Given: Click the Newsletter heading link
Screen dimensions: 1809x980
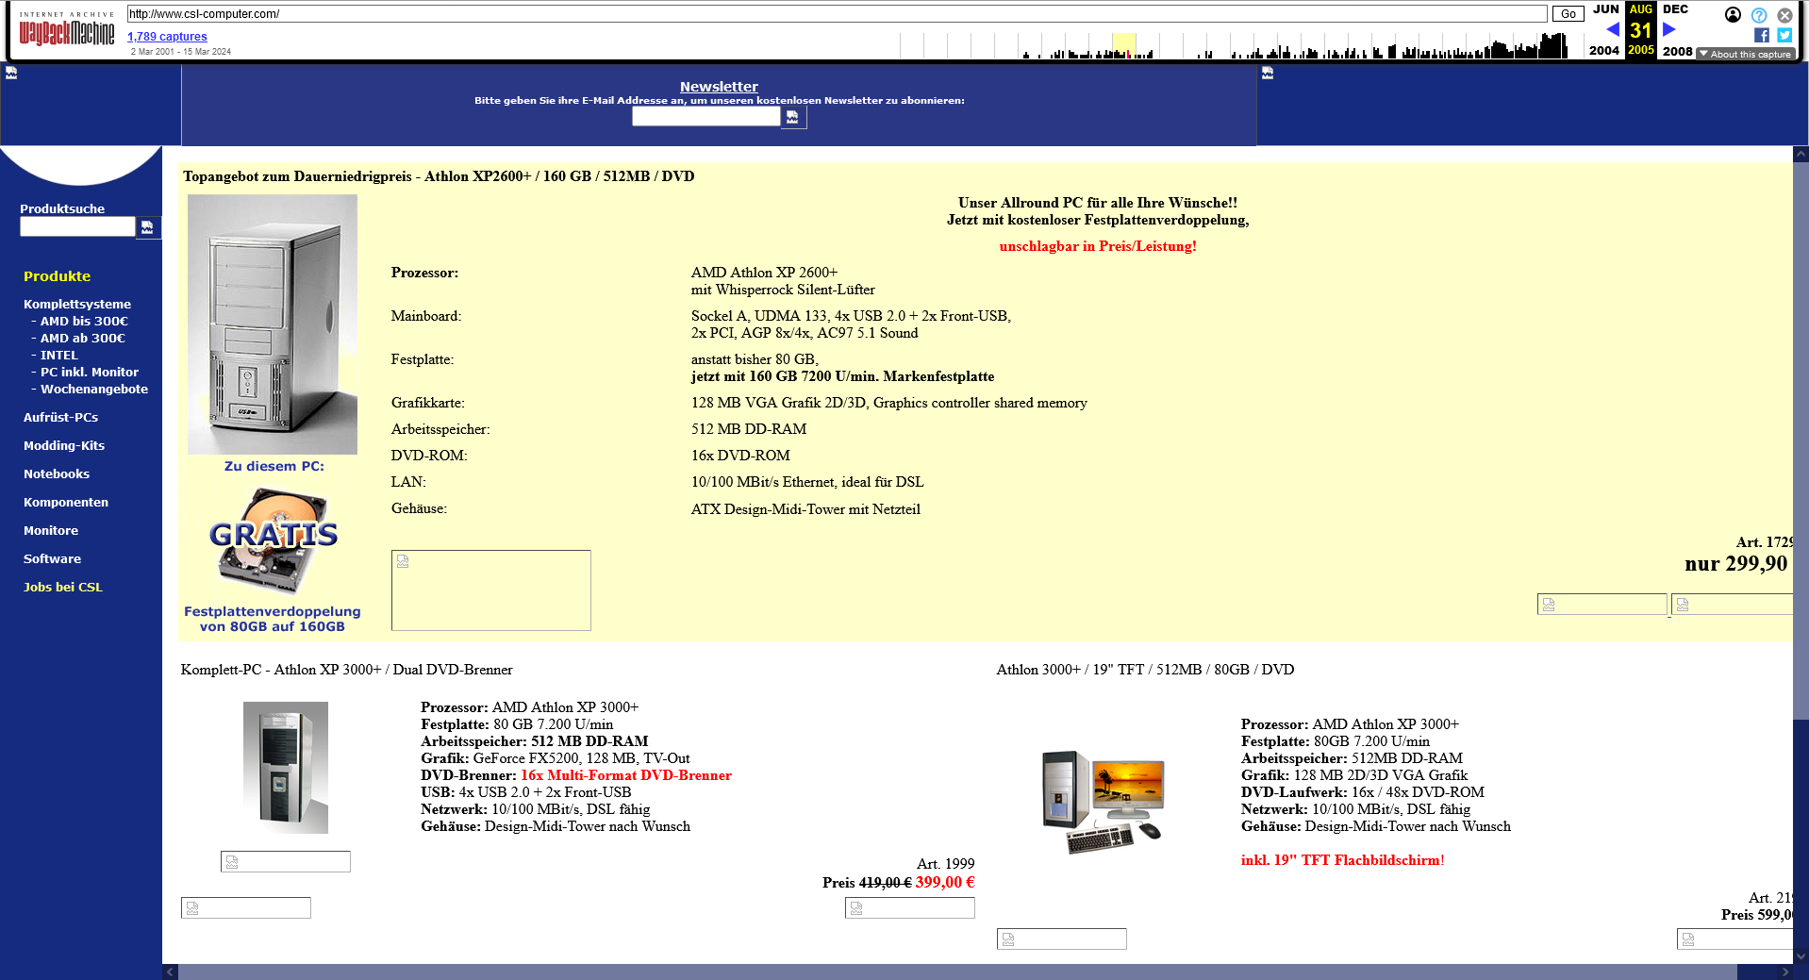Looking at the screenshot, I should tap(719, 87).
